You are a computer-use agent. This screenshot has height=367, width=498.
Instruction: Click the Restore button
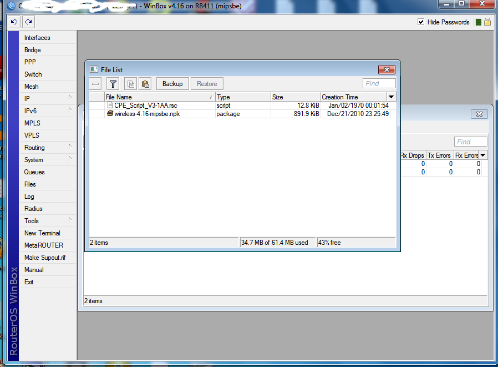pyautogui.click(x=207, y=84)
